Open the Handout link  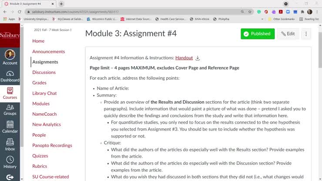pyautogui.click(x=184, y=58)
